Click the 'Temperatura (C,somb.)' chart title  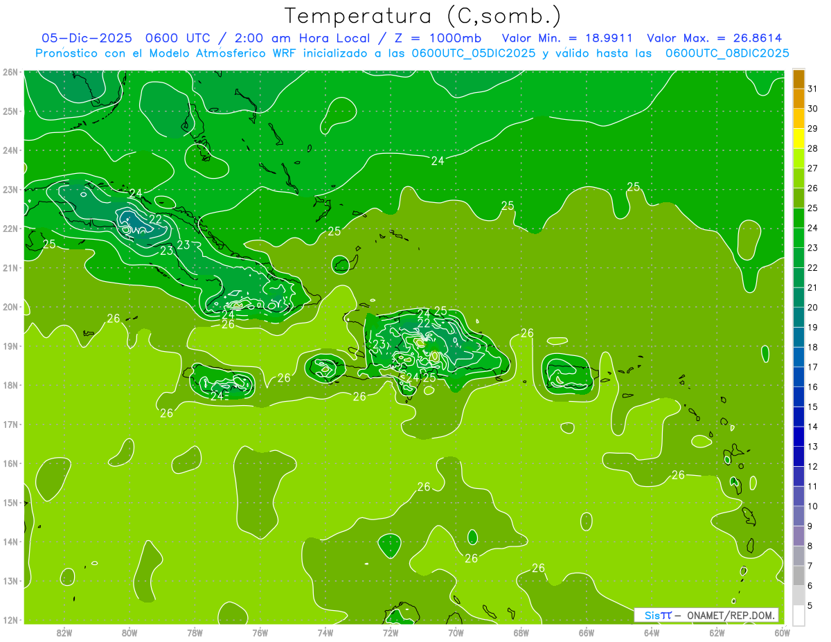coord(423,16)
